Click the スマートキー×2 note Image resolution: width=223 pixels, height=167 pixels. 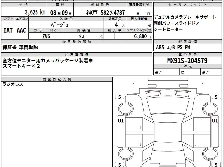[21, 66]
